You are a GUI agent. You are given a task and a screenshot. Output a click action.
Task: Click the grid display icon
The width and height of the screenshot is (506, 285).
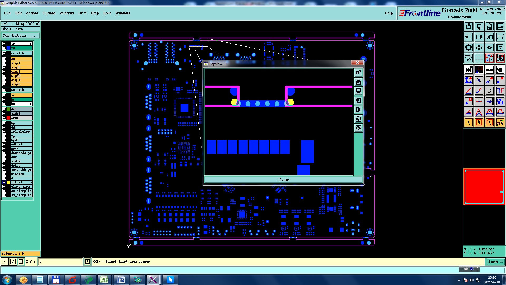479,58
